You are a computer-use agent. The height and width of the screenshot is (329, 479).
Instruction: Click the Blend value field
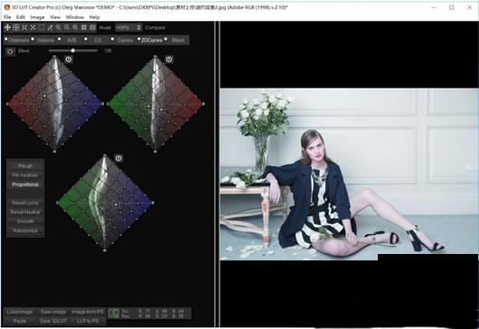click(x=108, y=51)
